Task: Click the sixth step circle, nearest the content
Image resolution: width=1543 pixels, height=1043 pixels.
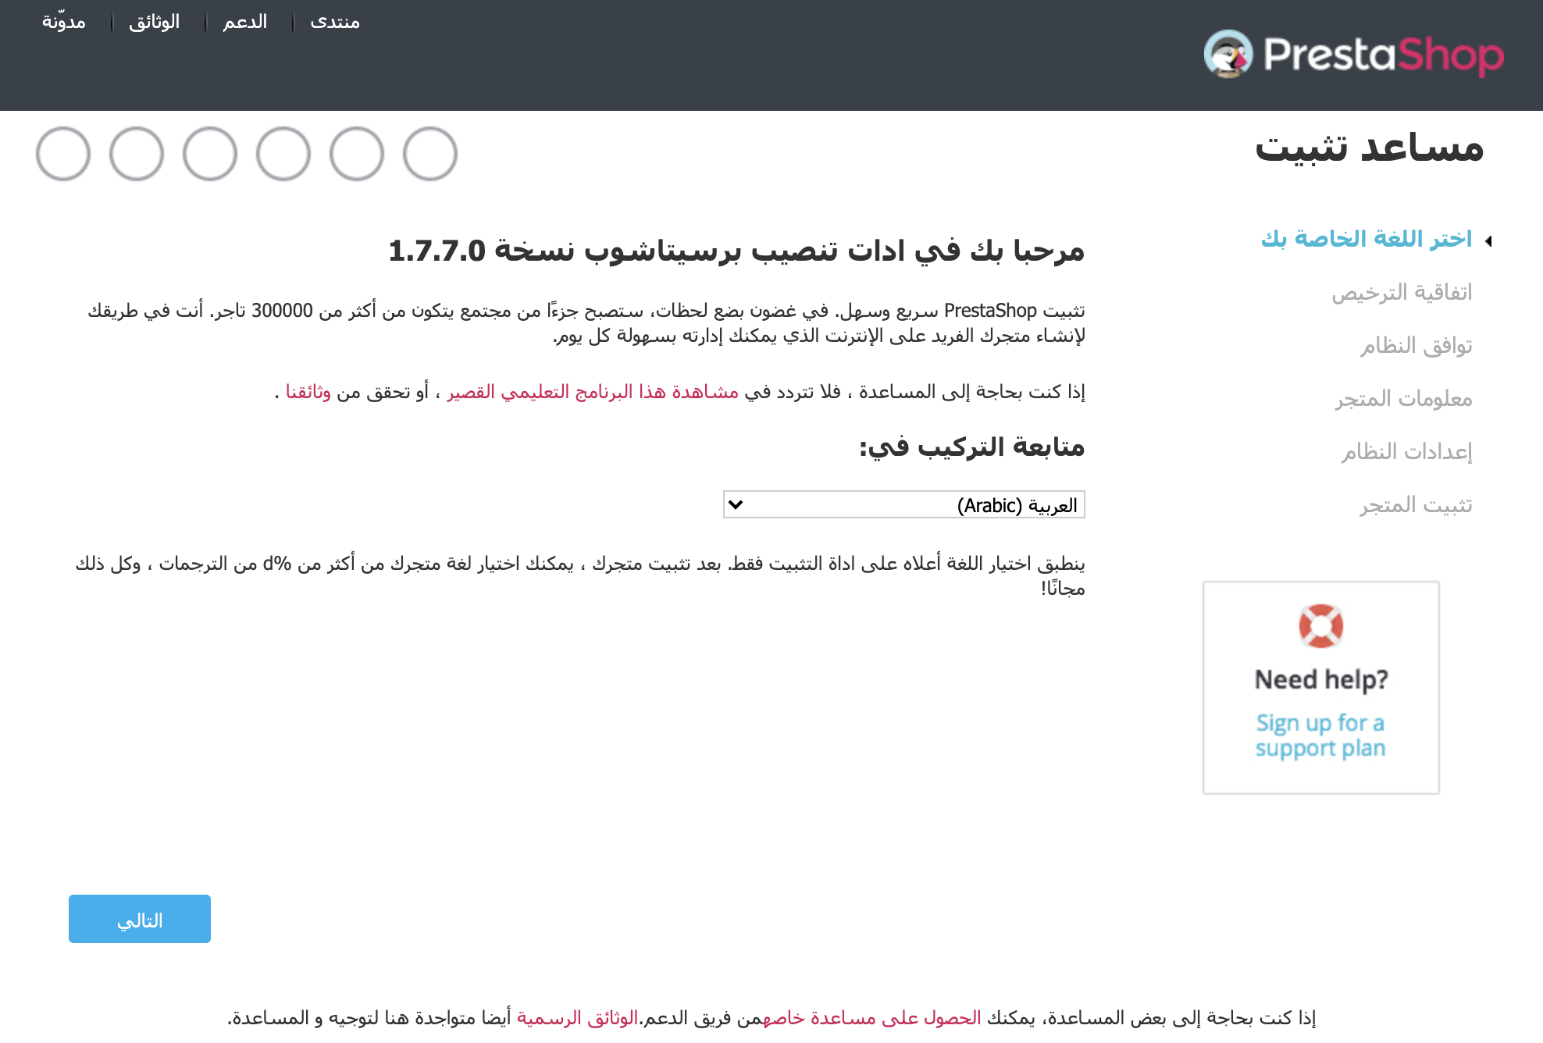Action: point(430,154)
